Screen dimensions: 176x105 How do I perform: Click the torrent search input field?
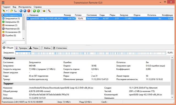point(15,43)
